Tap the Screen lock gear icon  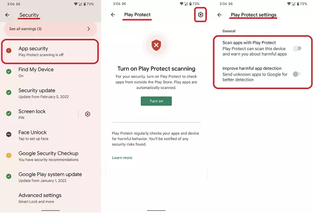[x=87, y=114]
